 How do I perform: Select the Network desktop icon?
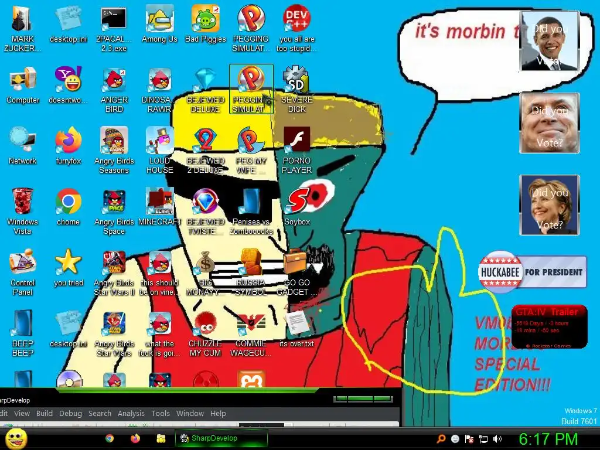(x=23, y=146)
